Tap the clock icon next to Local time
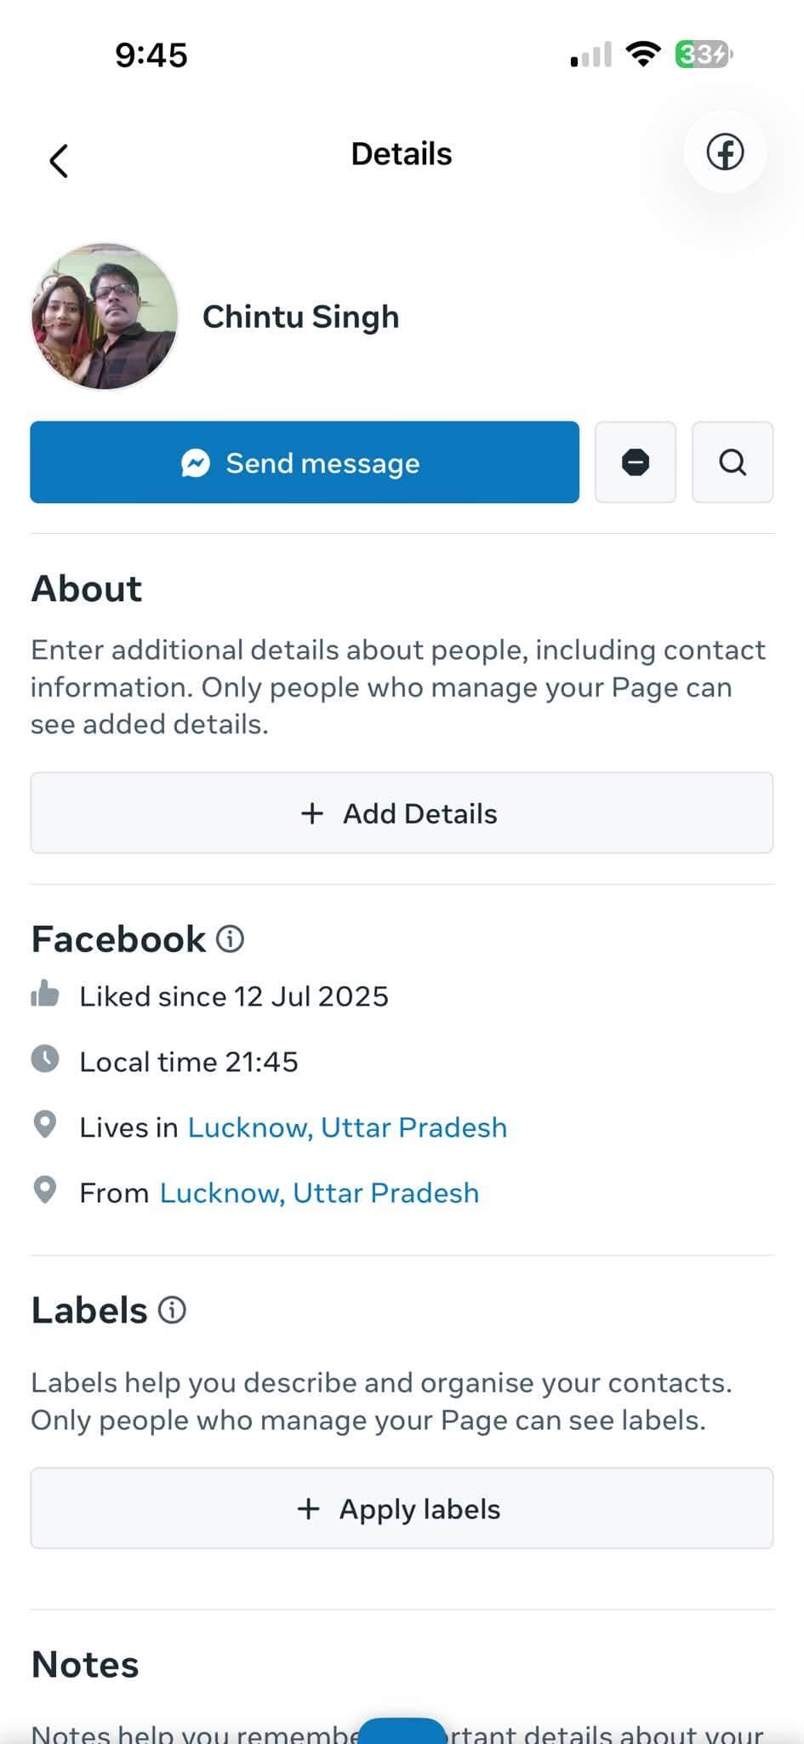The height and width of the screenshot is (1744, 804). coord(45,1059)
